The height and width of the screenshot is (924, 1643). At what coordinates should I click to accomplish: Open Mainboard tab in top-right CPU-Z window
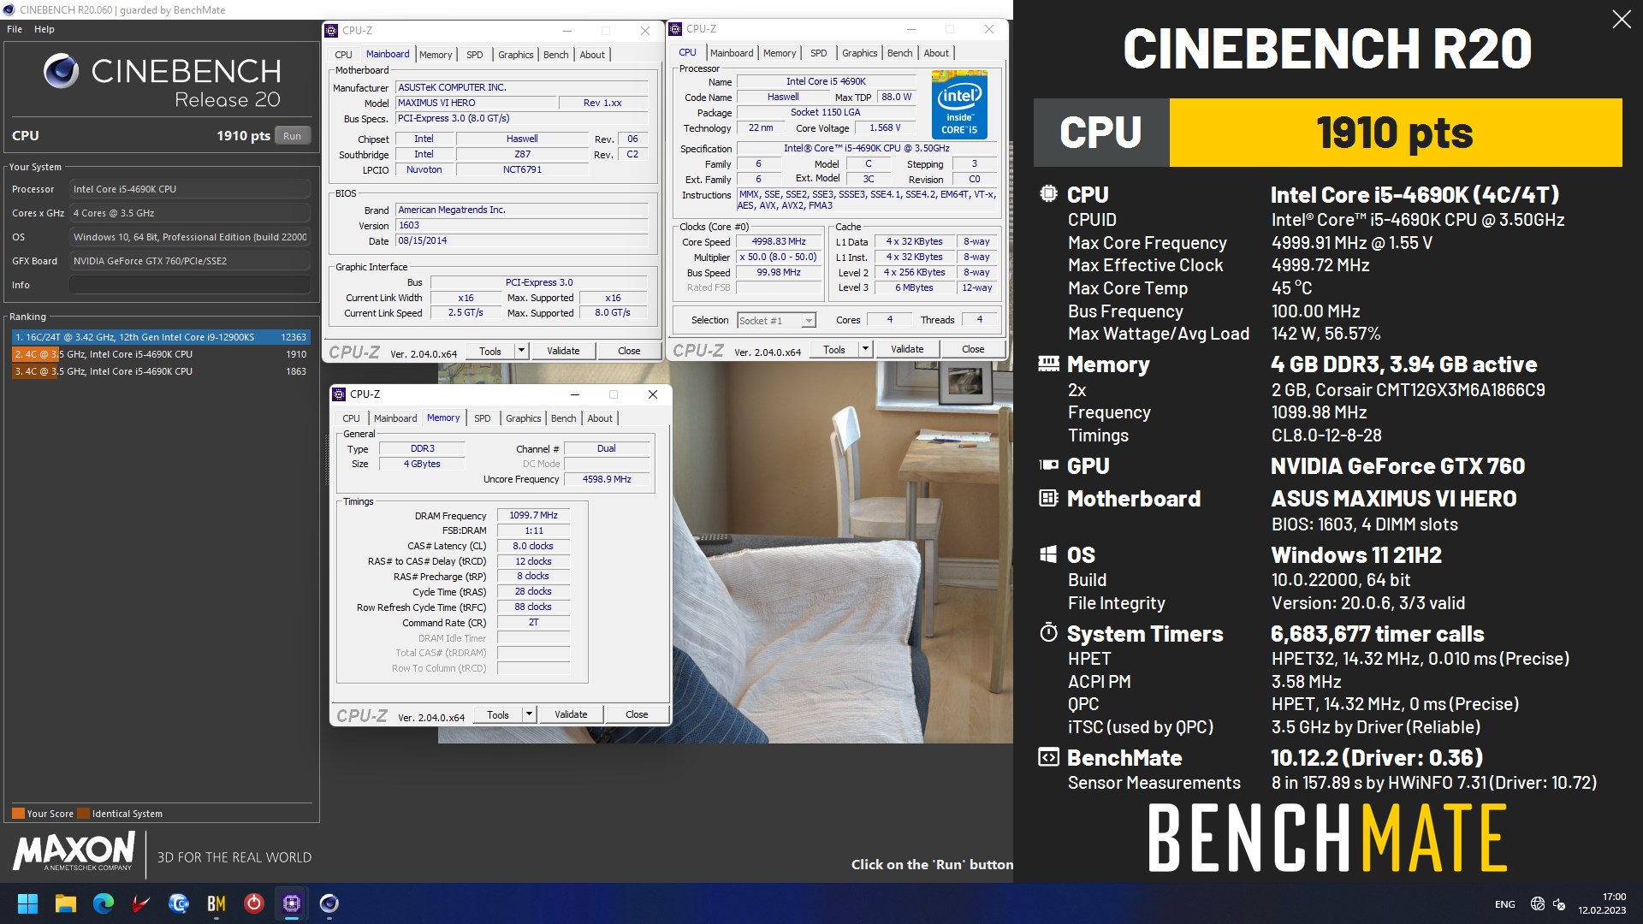click(732, 53)
